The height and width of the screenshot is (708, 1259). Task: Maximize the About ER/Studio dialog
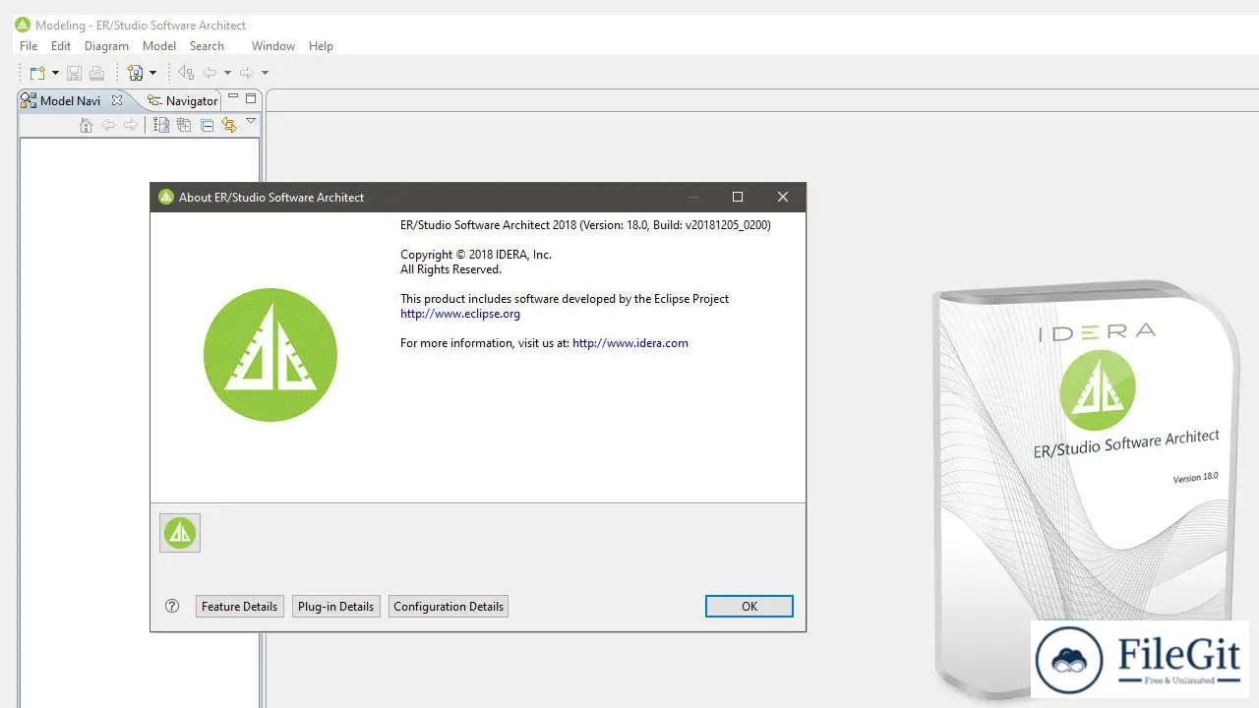pos(738,197)
